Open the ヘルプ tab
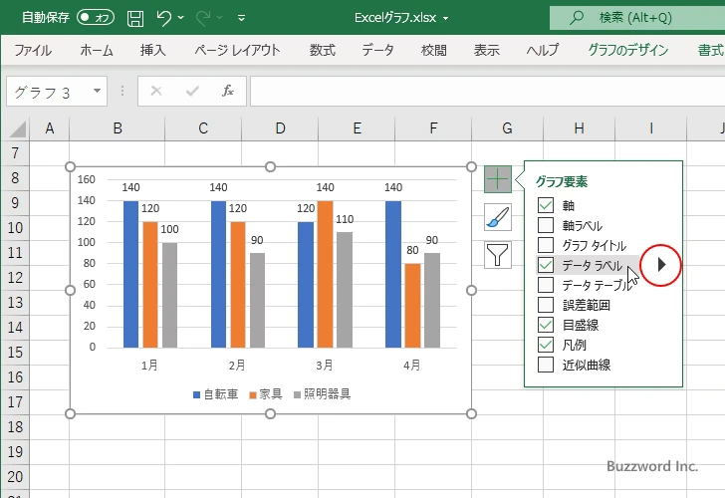725x498 pixels. (x=543, y=50)
